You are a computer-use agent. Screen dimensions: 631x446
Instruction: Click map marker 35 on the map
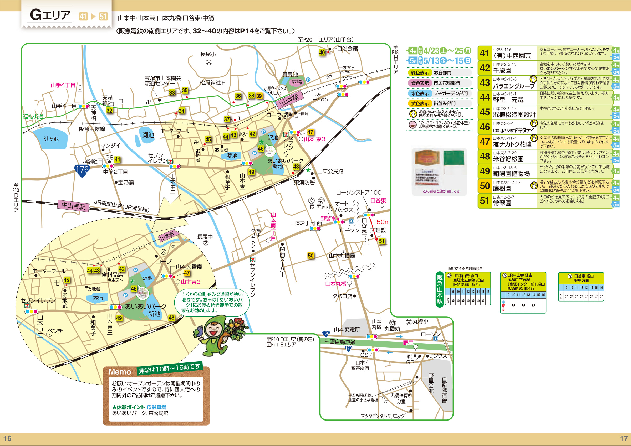pos(185,90)
